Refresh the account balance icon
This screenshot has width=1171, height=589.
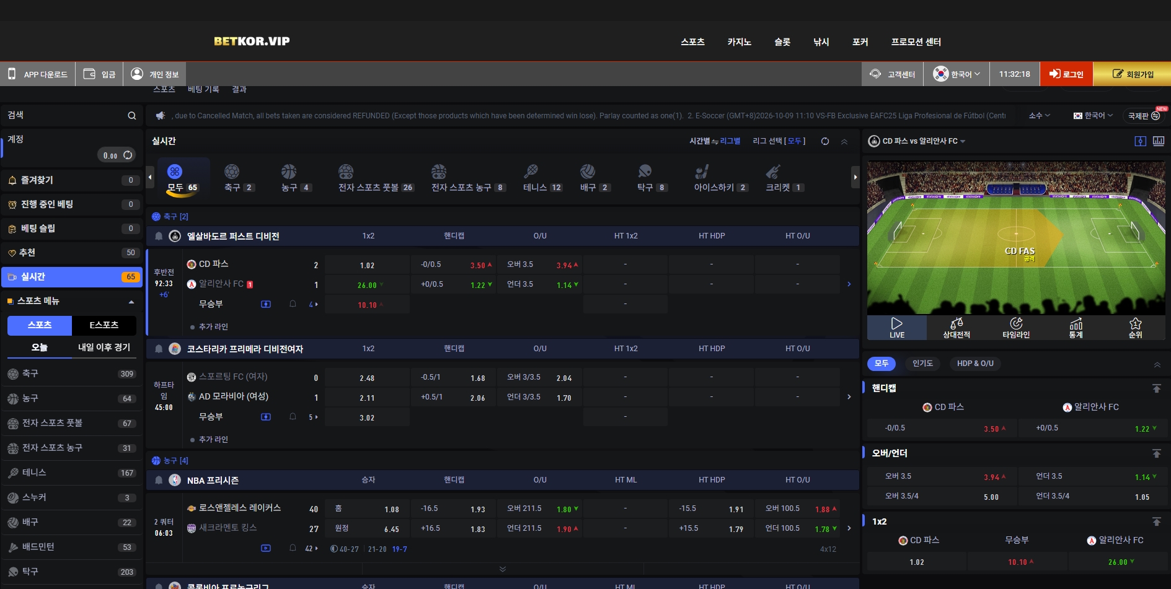click(x=128, y=155)
